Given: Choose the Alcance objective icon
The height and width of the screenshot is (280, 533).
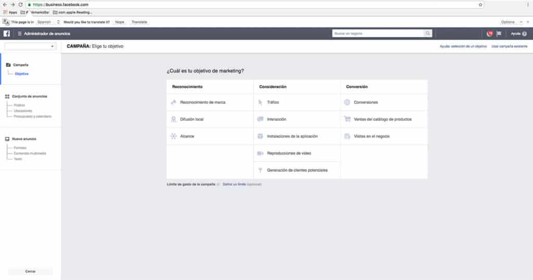Looking at the screenshot, I should pos(174,136).
